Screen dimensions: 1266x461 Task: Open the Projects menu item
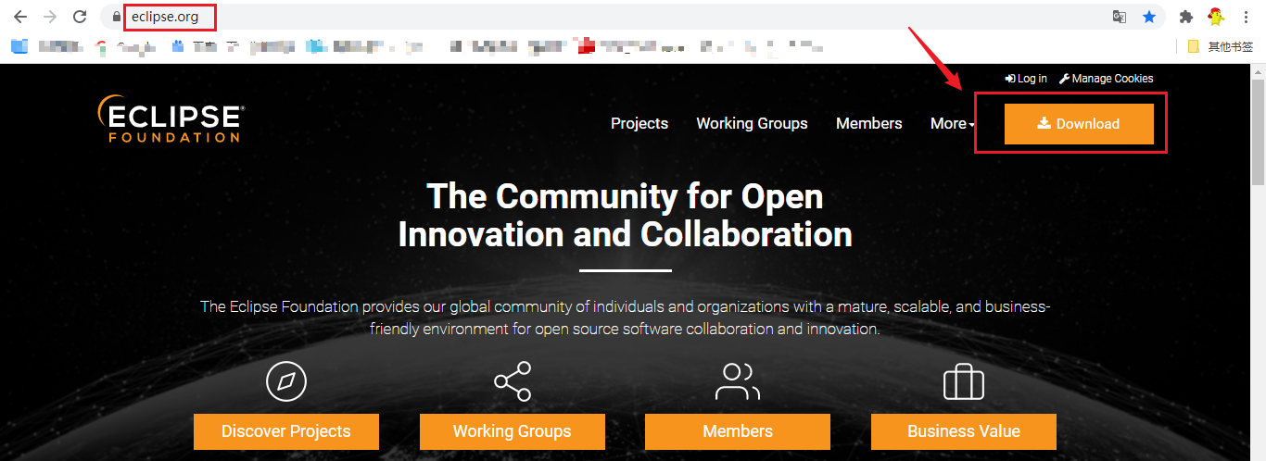(x=639, y=123)
